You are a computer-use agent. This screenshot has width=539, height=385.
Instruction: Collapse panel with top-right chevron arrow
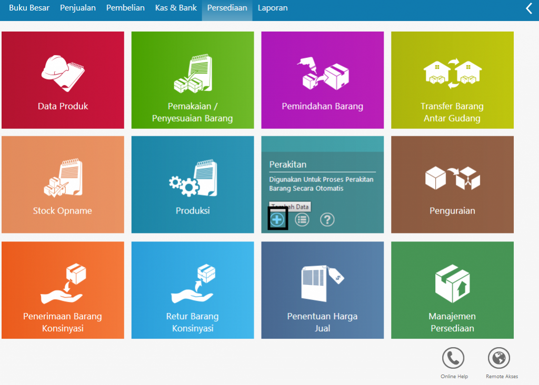529,8
